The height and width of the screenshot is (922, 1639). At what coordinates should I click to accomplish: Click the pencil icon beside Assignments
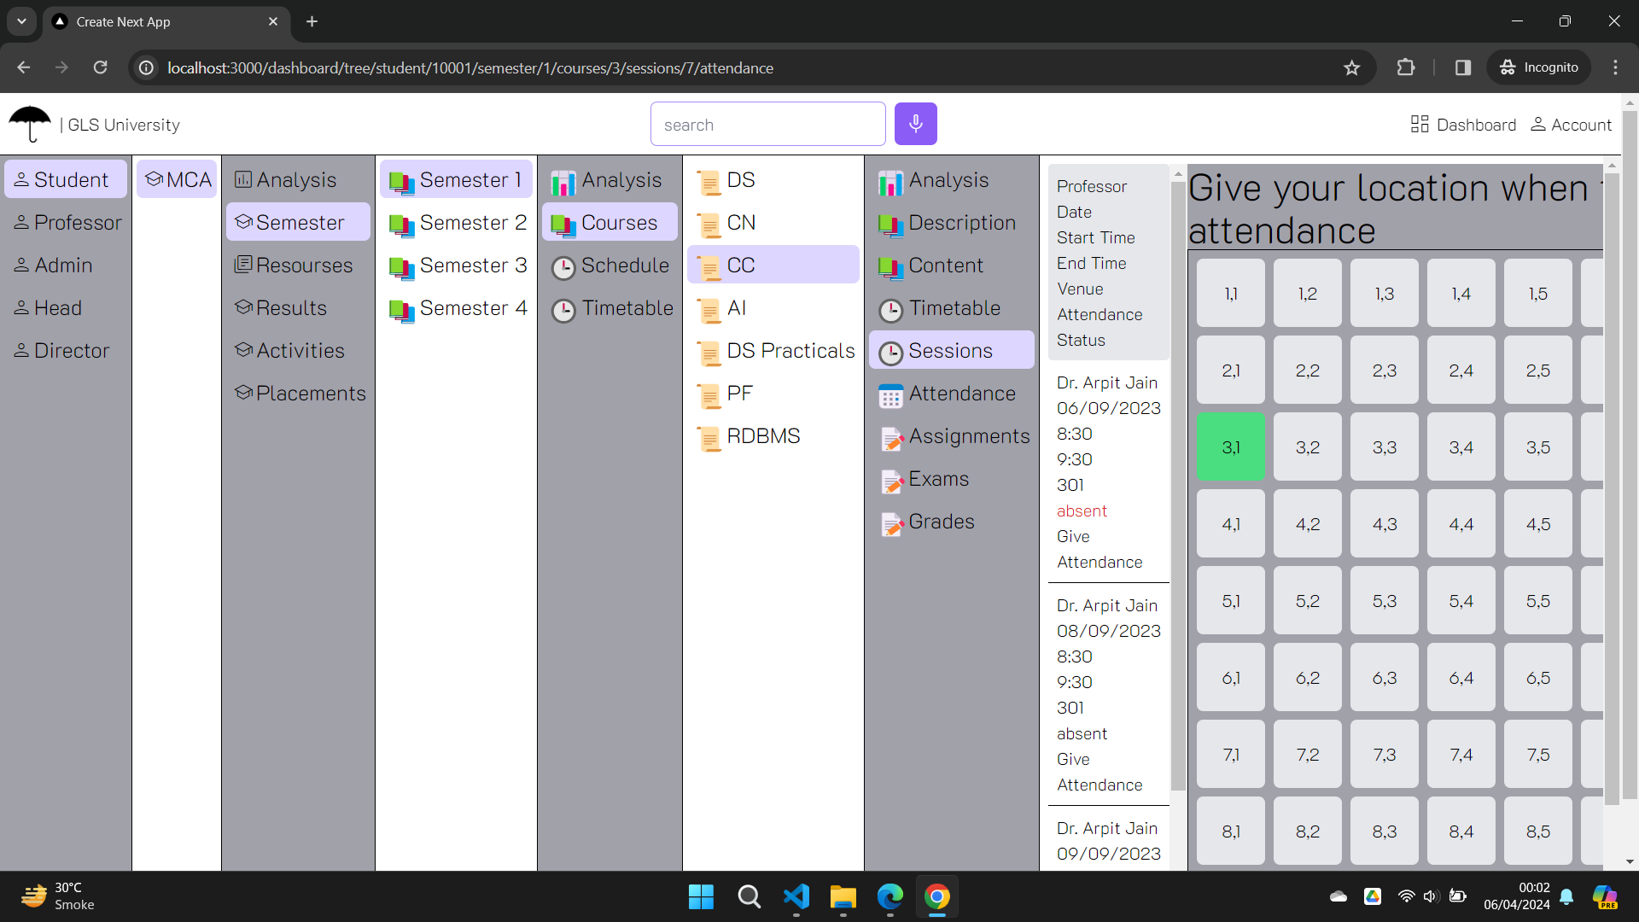click(x=891, y=439)
